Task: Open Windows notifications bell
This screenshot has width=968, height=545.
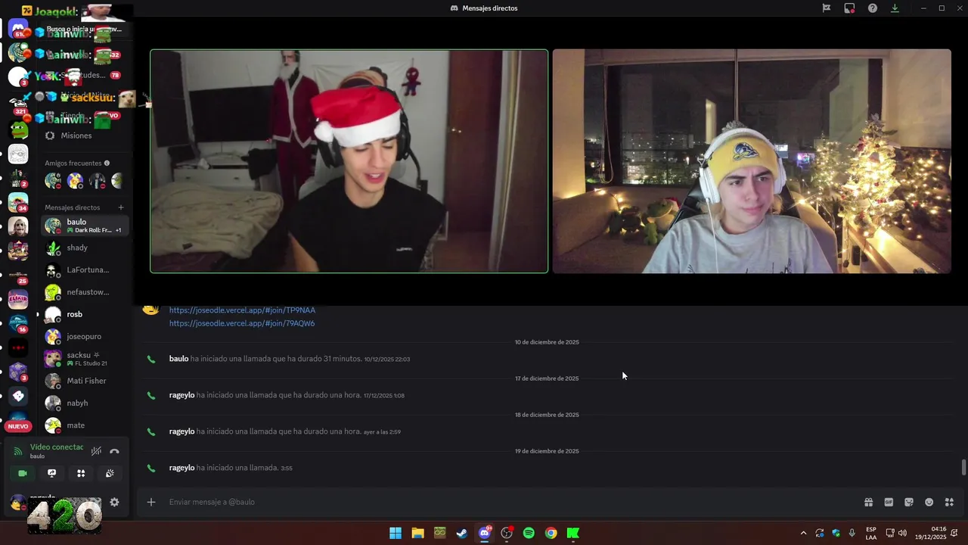Action: tap(955, 533)
